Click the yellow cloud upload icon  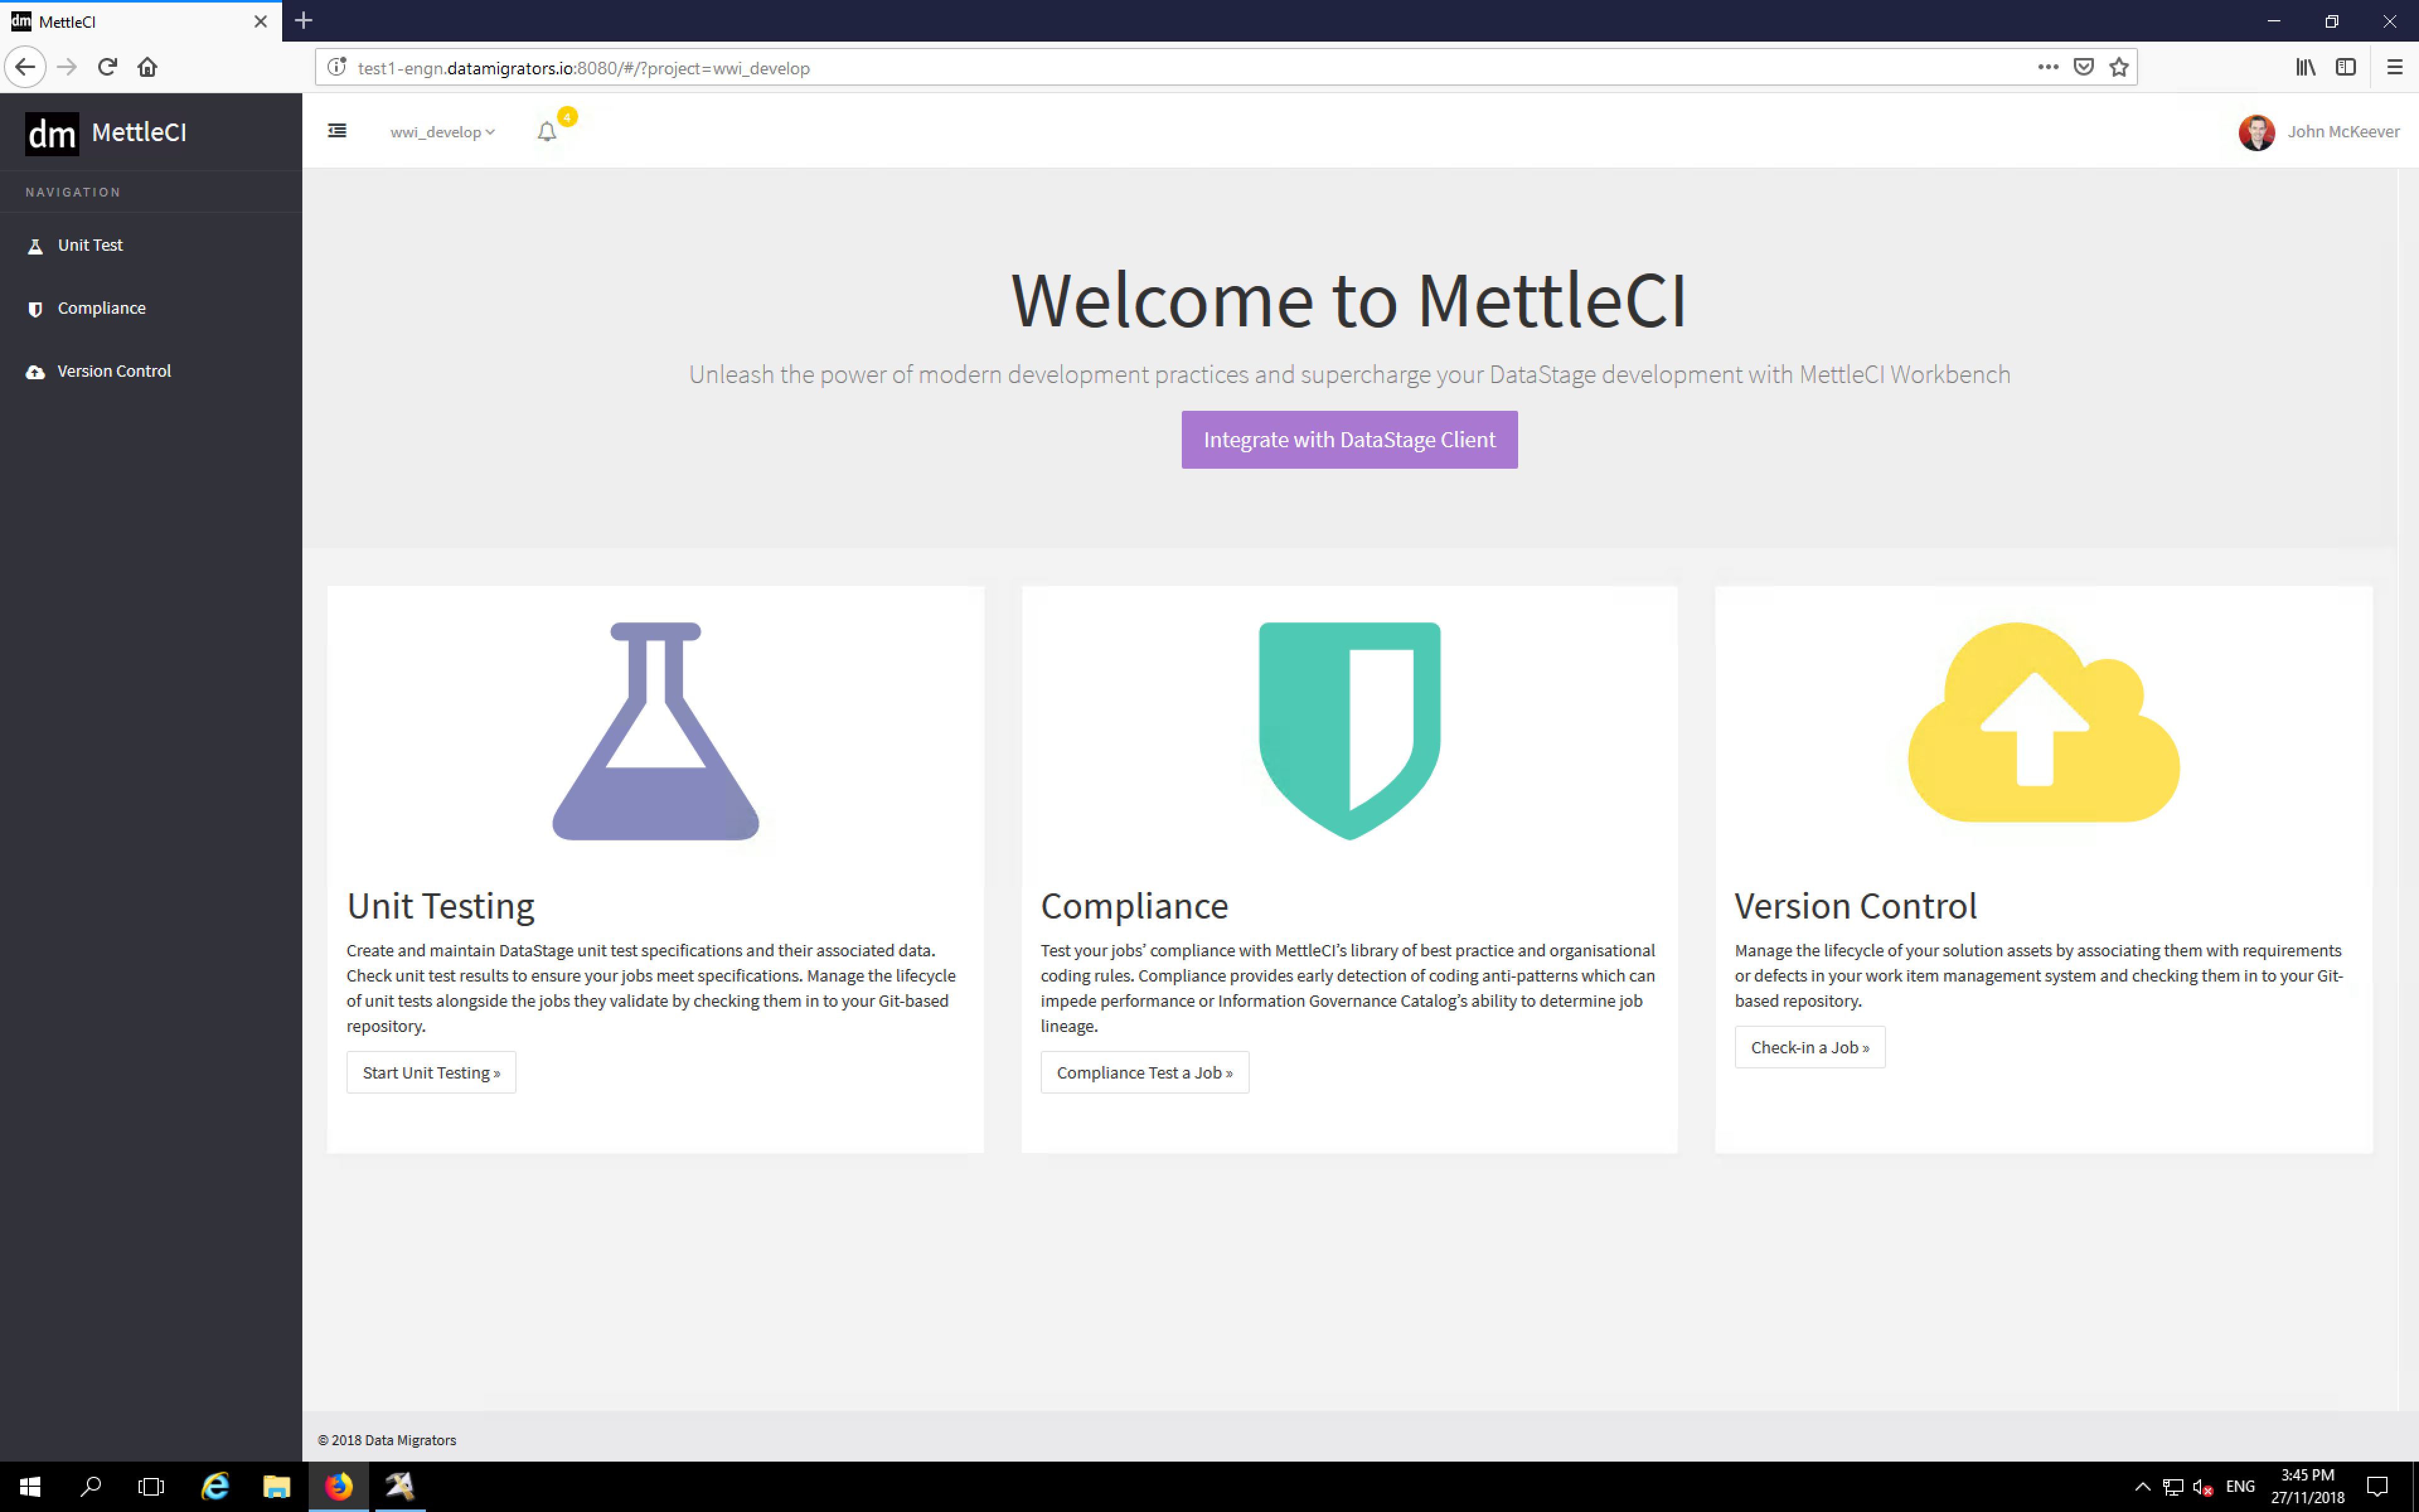pyautogui.click(x=2042, y=723)
